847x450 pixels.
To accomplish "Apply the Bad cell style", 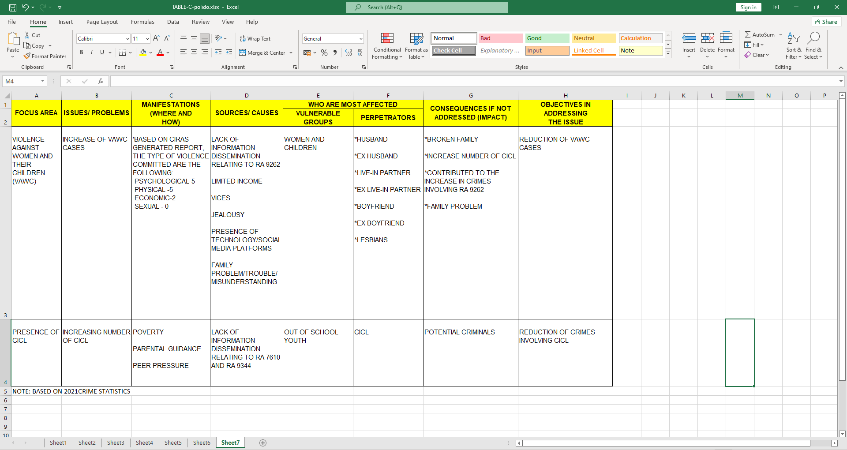I will pyautogui.click(x=501, y=38).
